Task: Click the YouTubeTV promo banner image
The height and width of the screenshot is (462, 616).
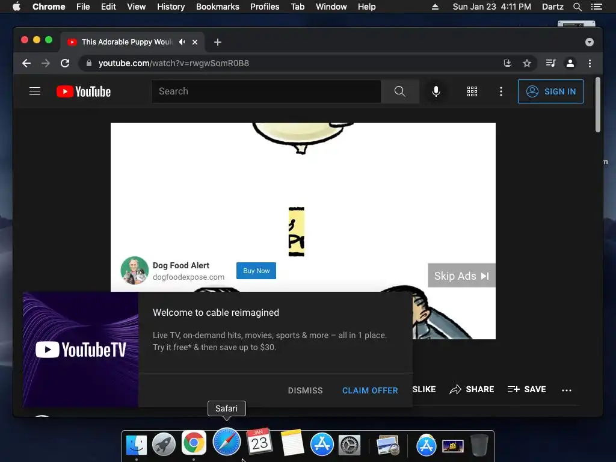Action: pyautogui.click(x=81, y=350)
